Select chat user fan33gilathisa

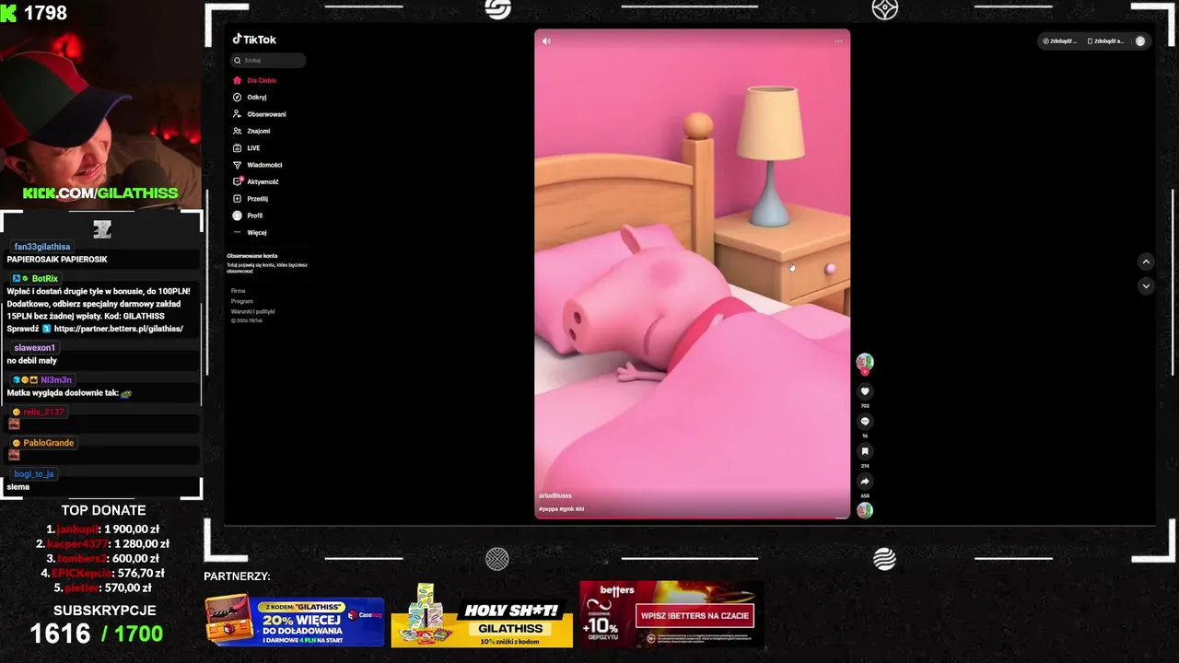(42, 247)
